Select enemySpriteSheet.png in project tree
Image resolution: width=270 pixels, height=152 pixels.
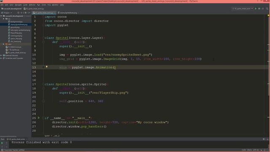tap(19, 24)
